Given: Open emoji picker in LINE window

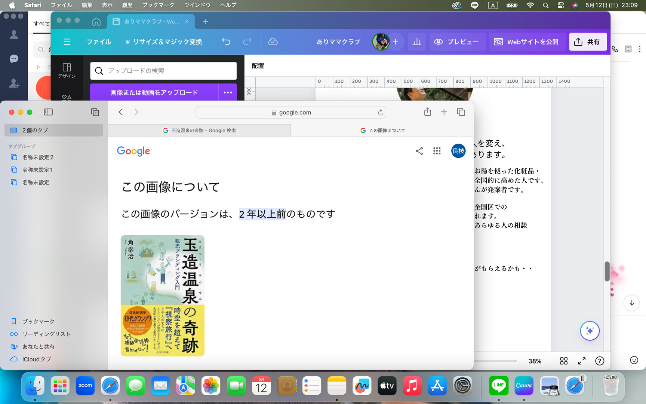Looking at the screenshot, I should coord(634,360).
